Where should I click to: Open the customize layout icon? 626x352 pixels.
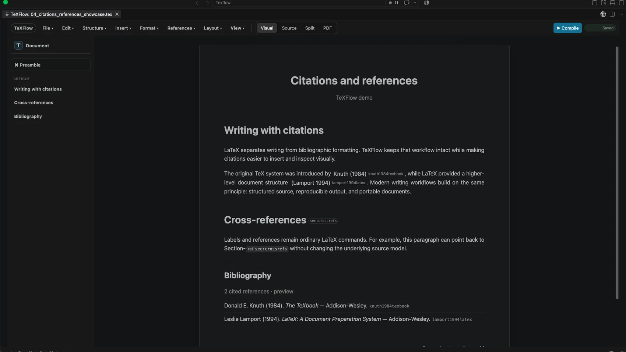tap(603, 3)
